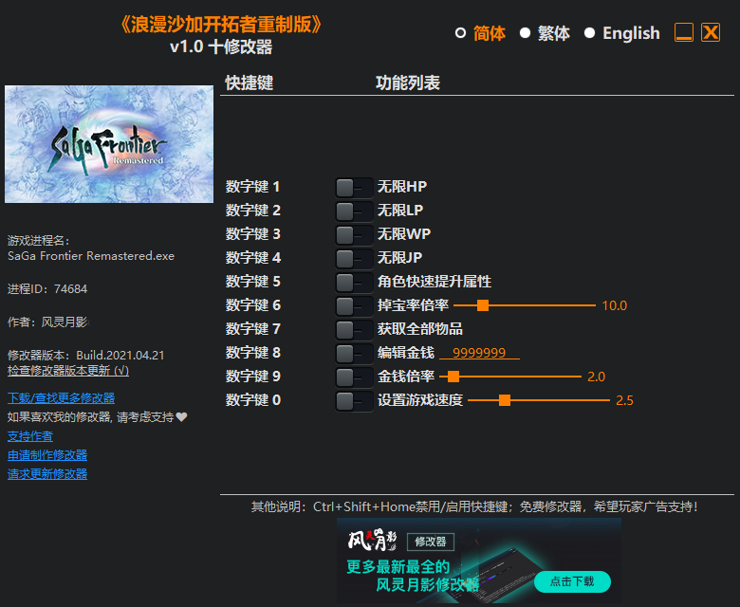Toggle 角色快速提升属性 switch

(x=353, y=283)
